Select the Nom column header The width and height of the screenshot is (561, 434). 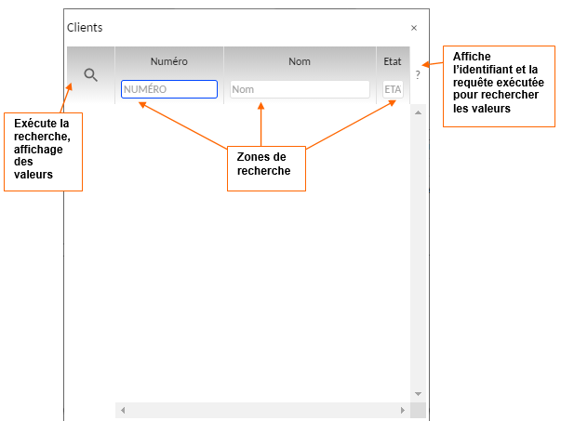coord(299,61)
